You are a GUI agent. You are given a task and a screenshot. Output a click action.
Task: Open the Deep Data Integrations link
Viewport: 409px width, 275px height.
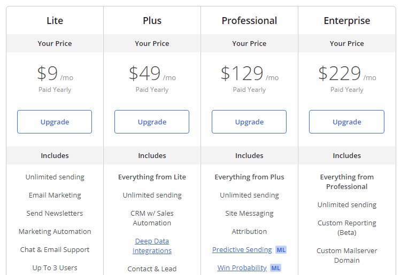coord(152,246)
